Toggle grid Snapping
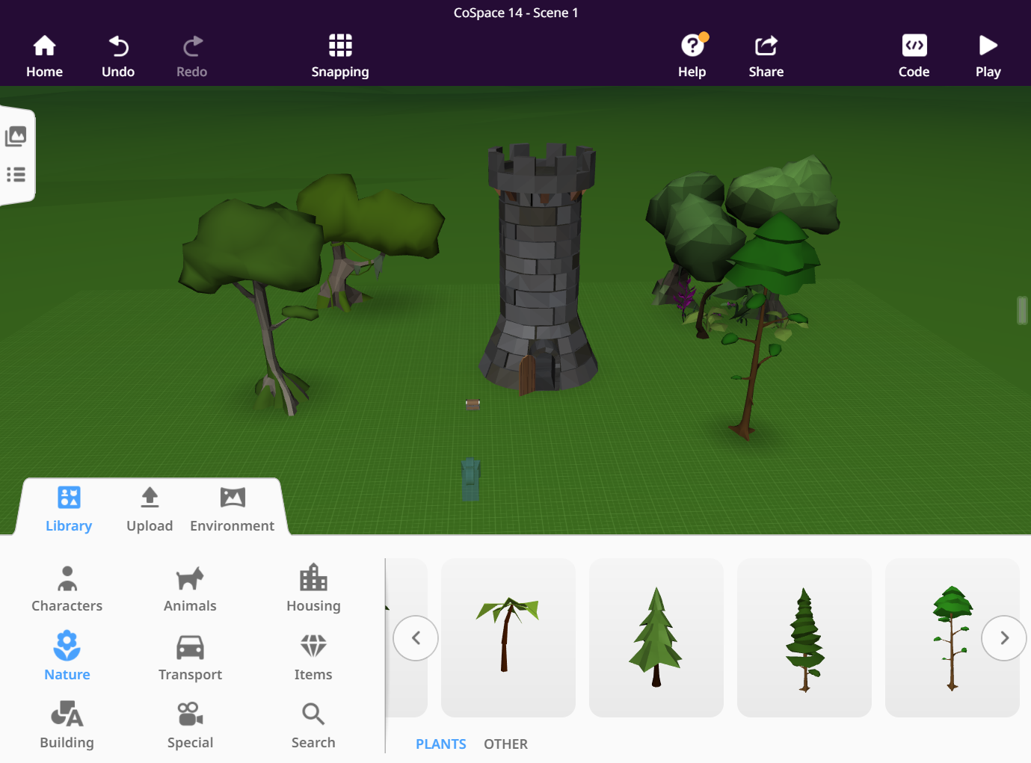Screen dimensions: 1031x763 (340, 56)
